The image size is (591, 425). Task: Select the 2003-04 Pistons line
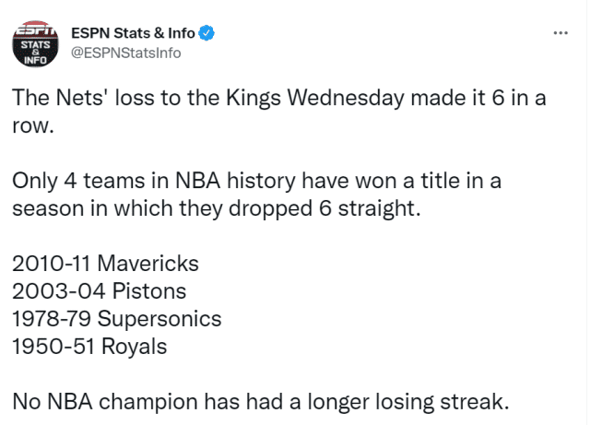100,291
